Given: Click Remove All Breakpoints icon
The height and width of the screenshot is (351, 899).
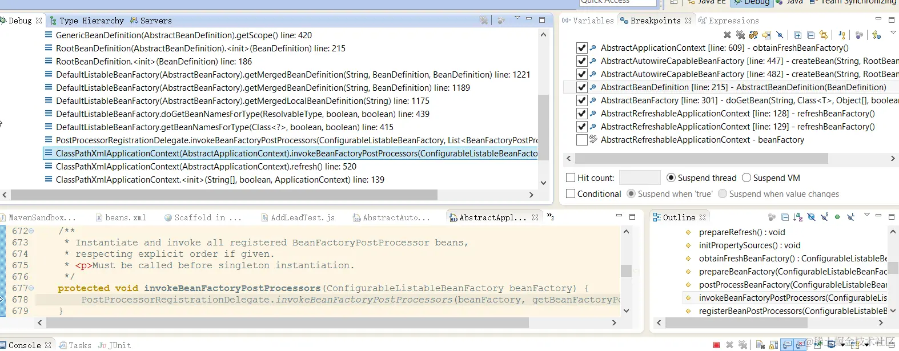Looking at the screenshot, I should point(740,35).
